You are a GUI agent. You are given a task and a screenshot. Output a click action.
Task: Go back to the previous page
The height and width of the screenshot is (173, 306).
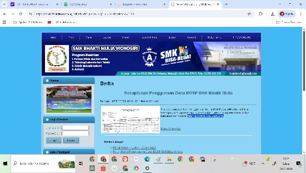pyautogui.click(x=5, y=14)
